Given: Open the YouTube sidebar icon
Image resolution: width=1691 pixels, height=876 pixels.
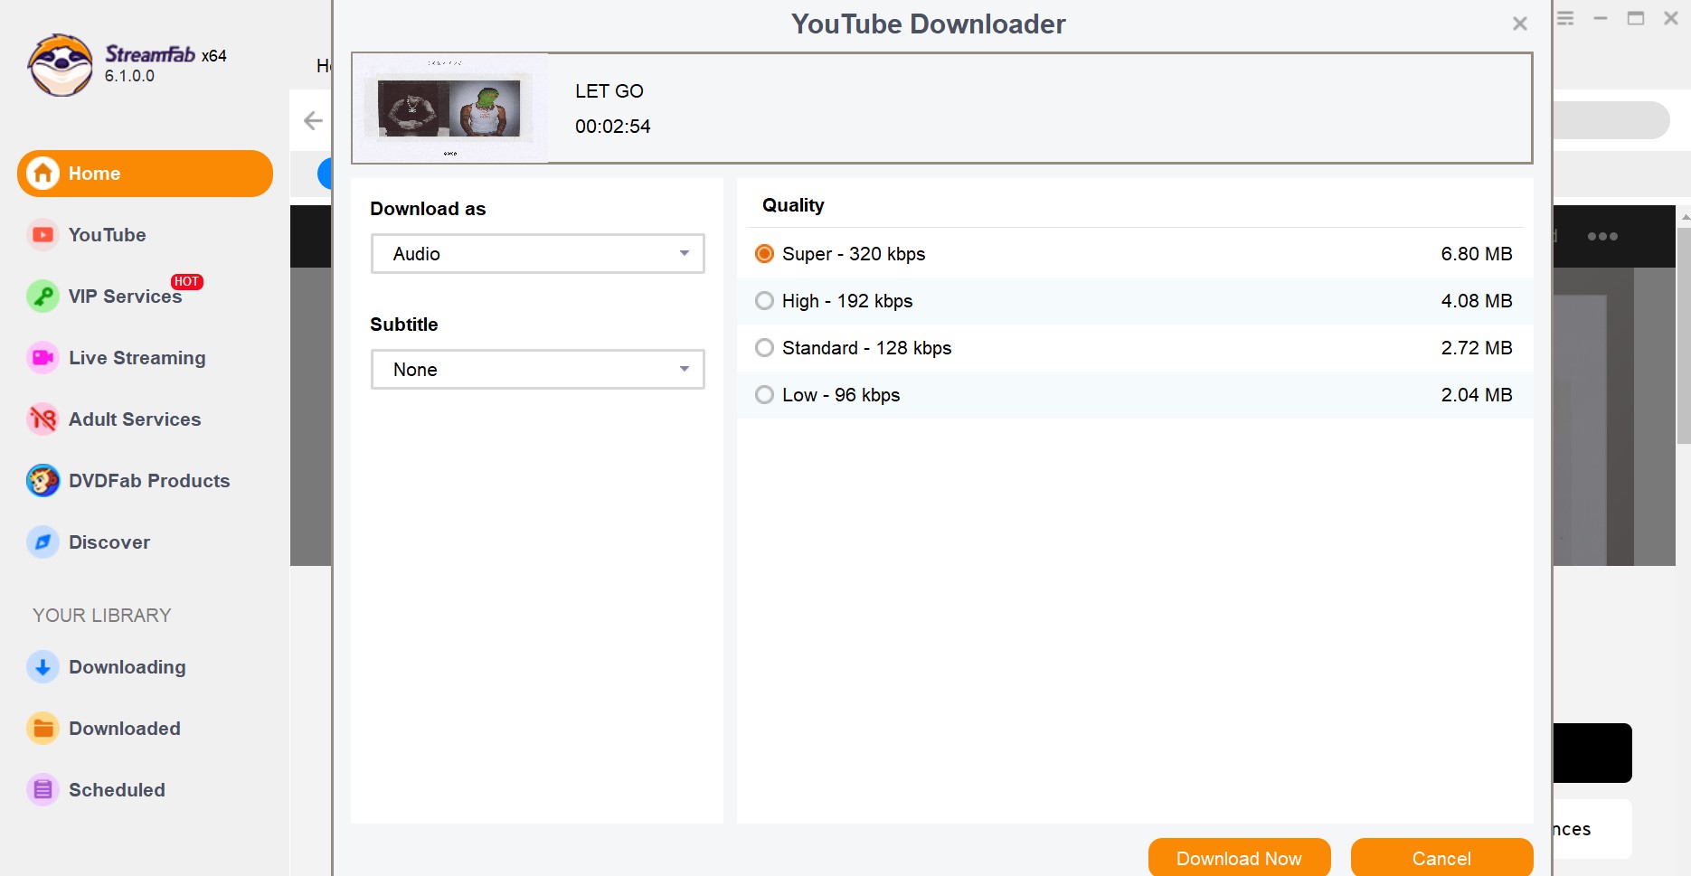Looking at the screenshot, I should pyautogui.click(x=43, y=235).
